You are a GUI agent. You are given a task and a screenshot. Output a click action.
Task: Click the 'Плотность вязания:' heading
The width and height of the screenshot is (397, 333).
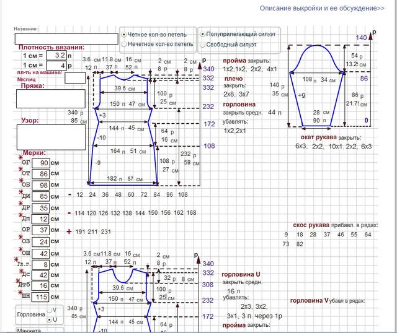[51, 47]
